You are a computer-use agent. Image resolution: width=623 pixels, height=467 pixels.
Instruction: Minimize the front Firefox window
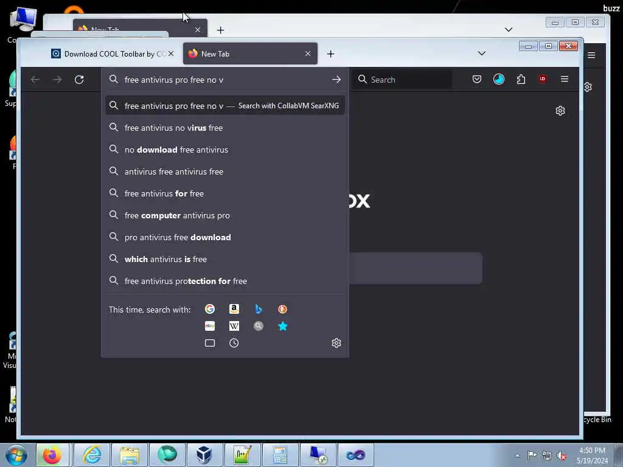pyautogui.click(x=528, y=46)
